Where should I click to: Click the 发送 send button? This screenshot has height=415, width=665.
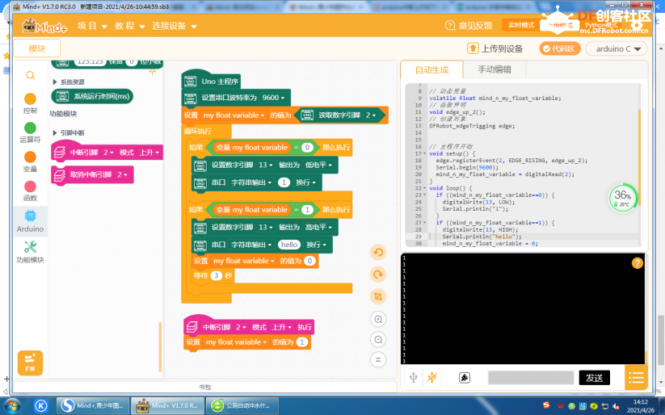[594, 378]
